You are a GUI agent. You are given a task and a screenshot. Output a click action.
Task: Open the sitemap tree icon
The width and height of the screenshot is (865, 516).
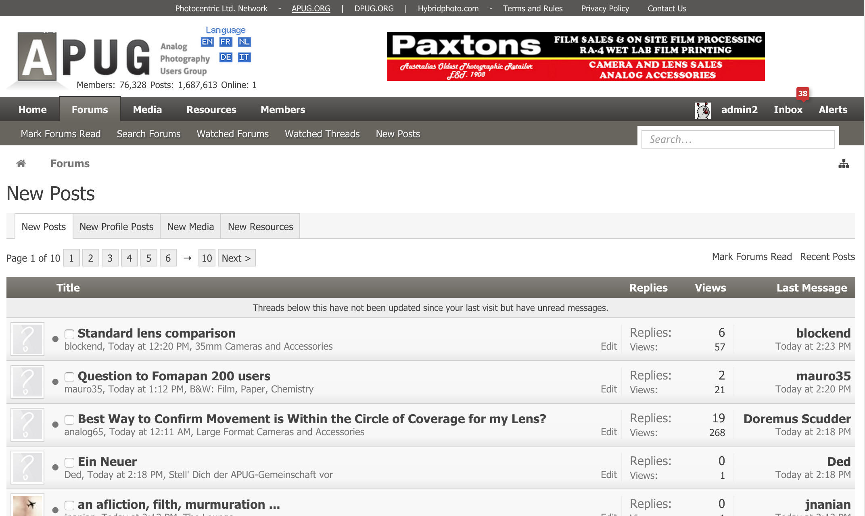click(844, 164)
